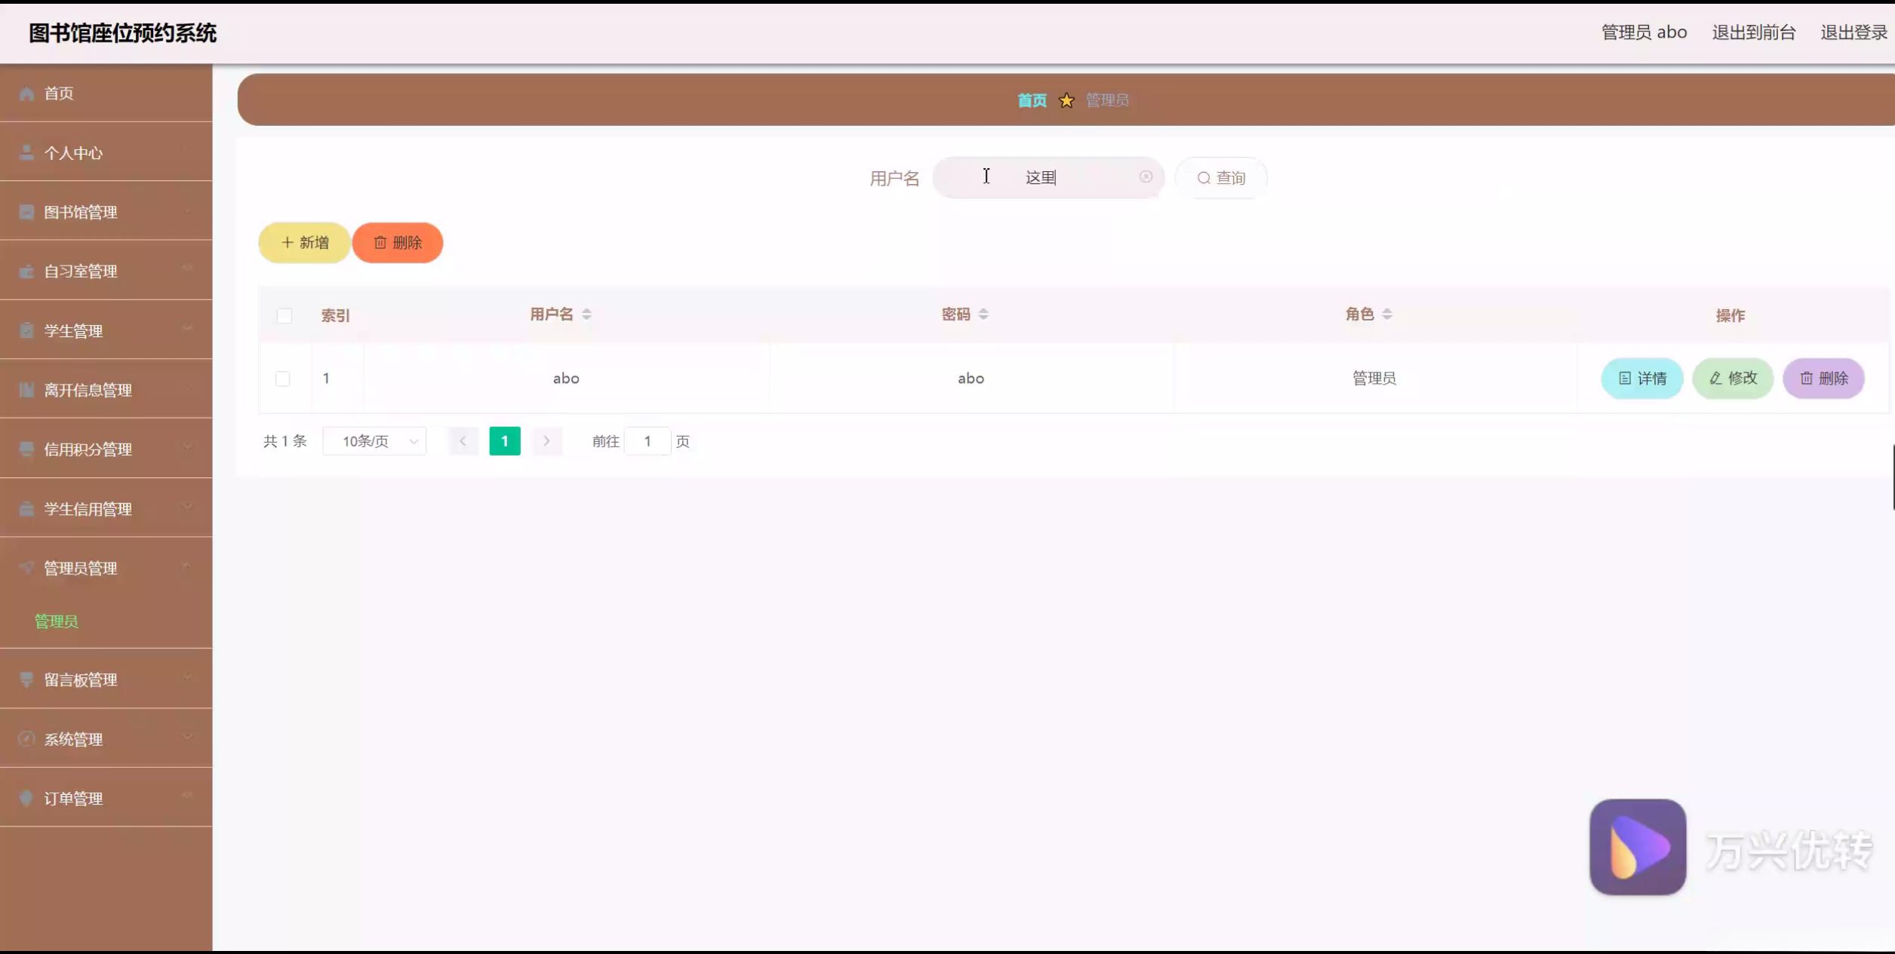
Task: Click purple 删除 for row abo
Action: [x=1823, y=379]
